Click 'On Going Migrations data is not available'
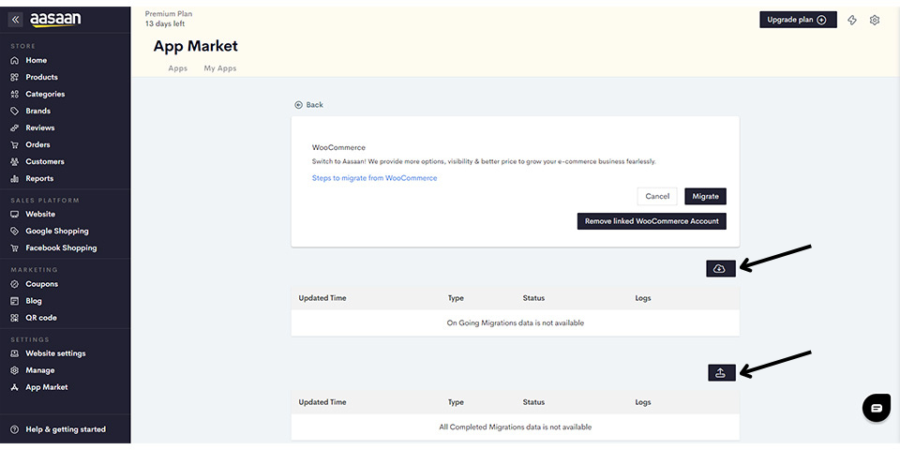The width and height of the screenshot is (900, 450). (x=516, y=323)
